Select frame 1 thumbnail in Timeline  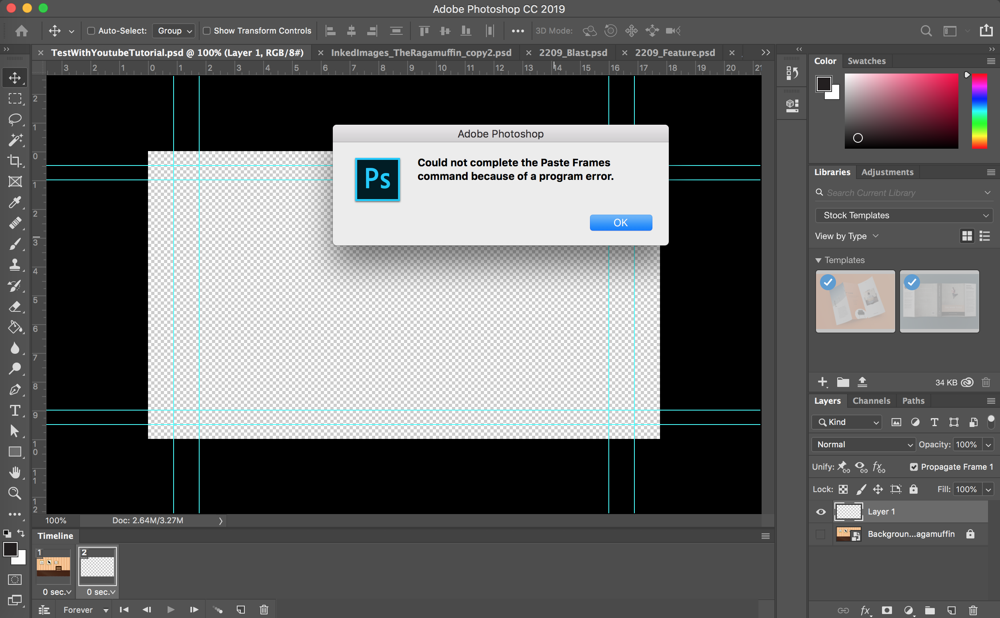tap(54, 566)
